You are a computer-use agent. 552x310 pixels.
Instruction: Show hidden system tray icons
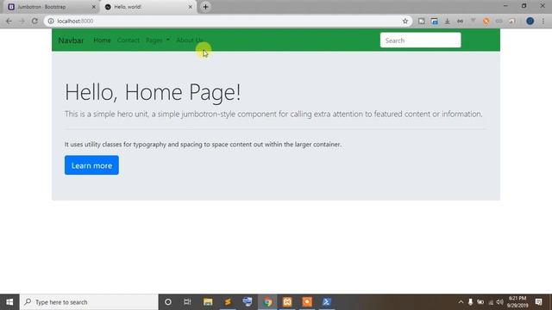461,302
